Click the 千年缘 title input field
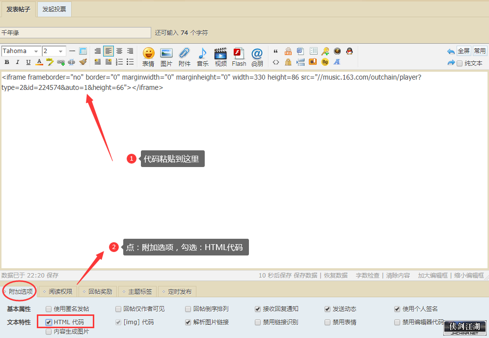This screenshot has height=338, width=489. [76, 33]
